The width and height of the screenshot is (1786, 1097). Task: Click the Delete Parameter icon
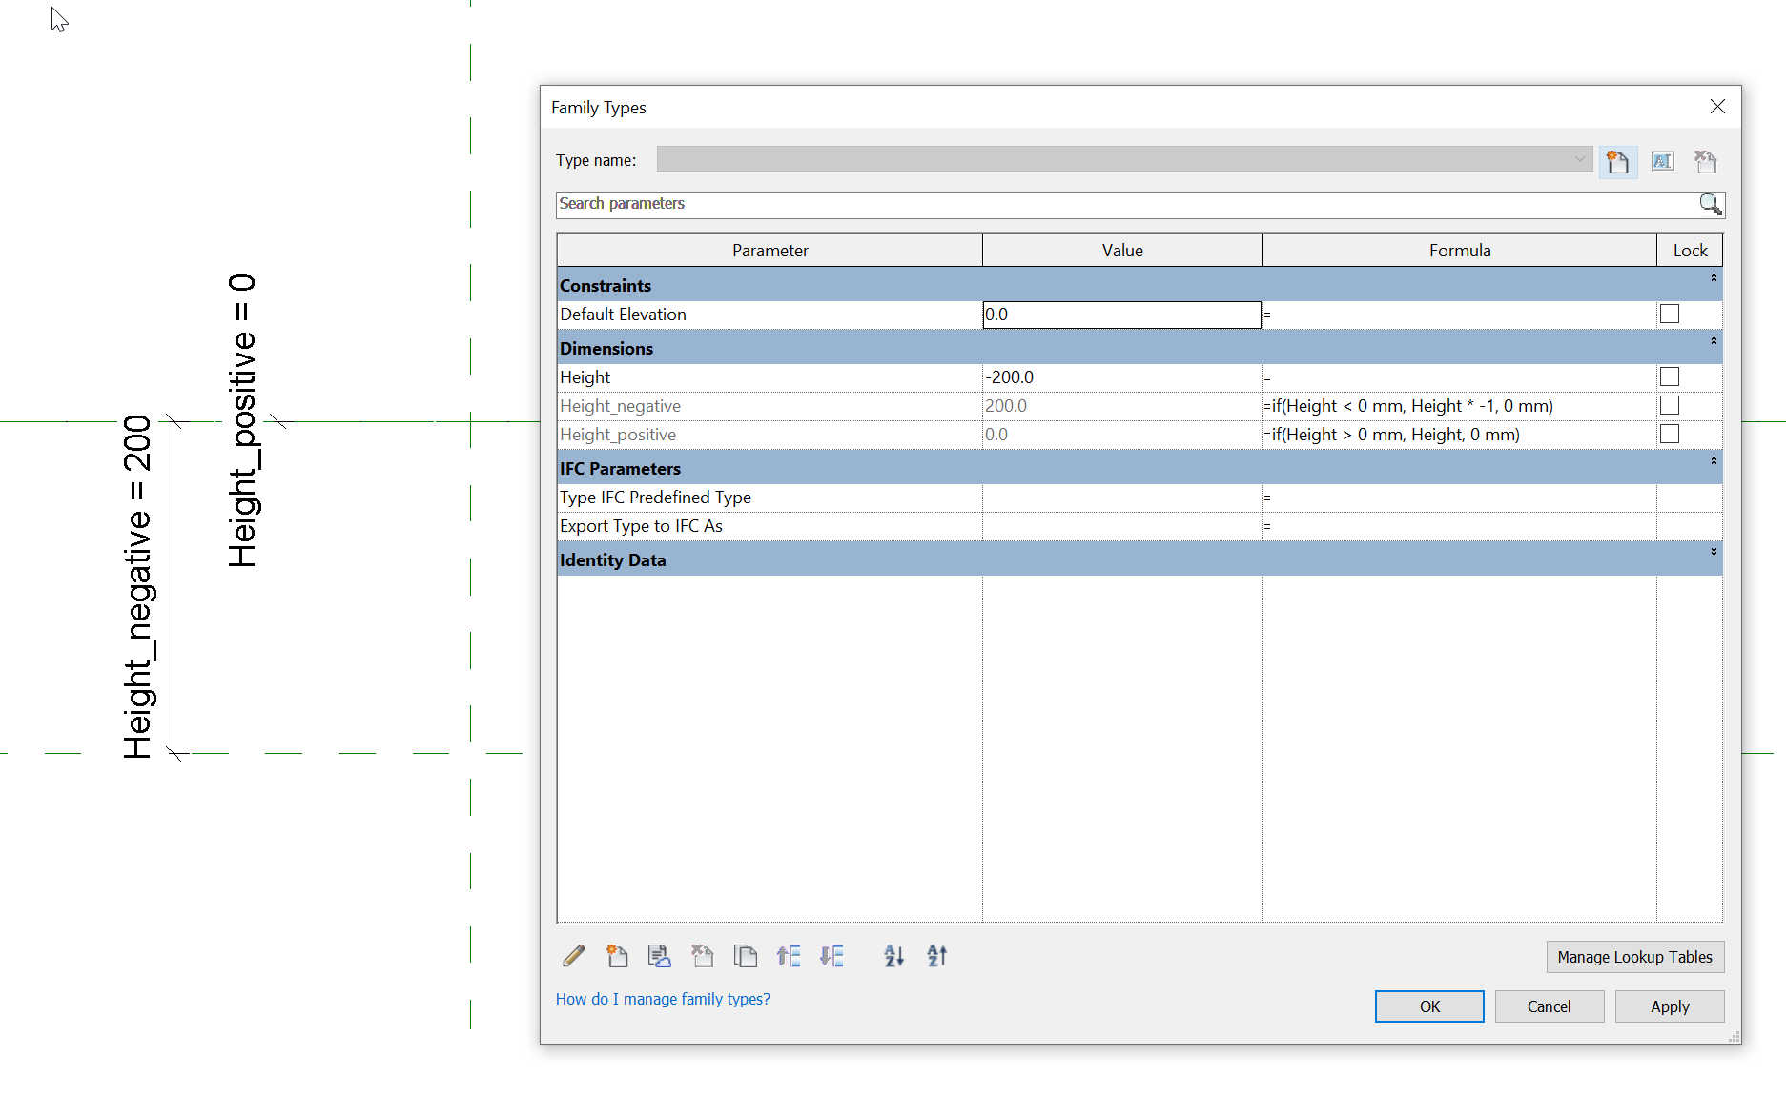coord(703,956)
